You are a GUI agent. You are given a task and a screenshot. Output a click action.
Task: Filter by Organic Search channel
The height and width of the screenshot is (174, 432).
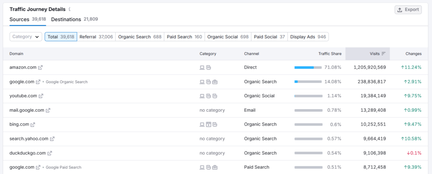[140, 37]
